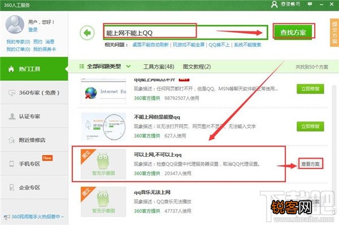Screen dimensions: 339x225
Task: Click the placeholder thumbnail of 可以上网,不可以上qq
Action: [103, 164]
